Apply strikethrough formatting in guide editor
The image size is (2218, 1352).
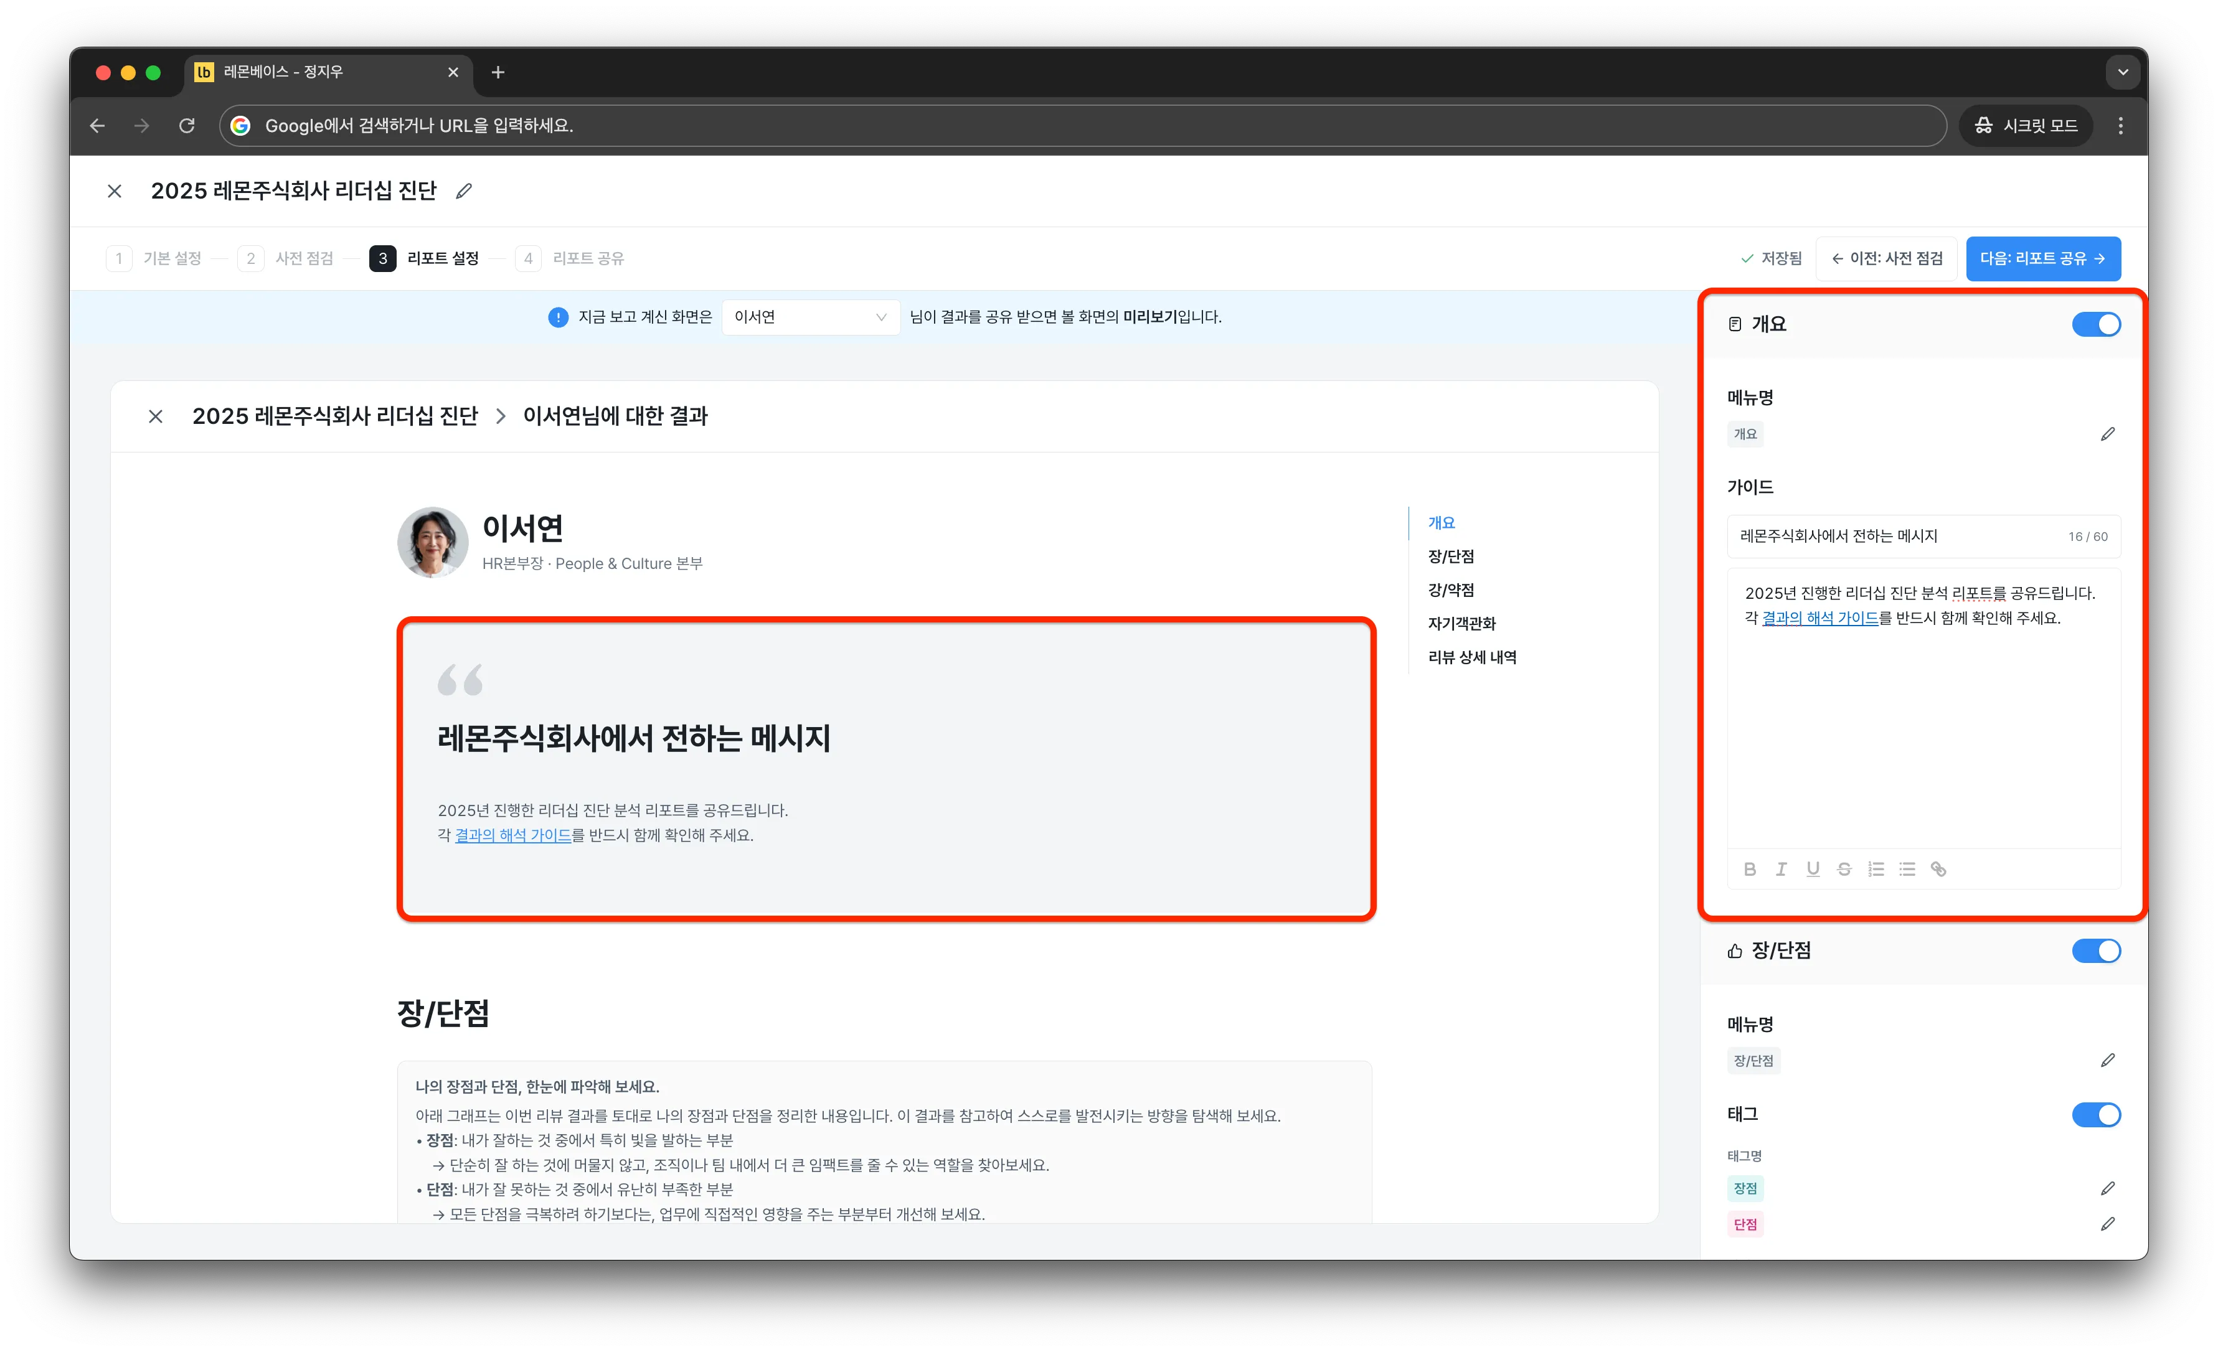tap(1844, 868)
